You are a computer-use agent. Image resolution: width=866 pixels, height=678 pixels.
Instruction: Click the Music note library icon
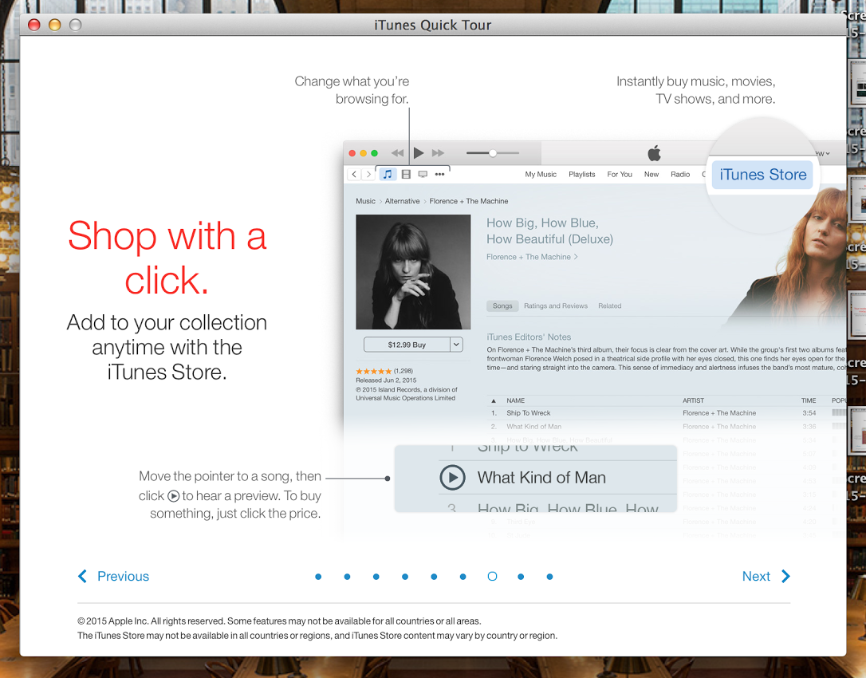pyautogui.click(x=388, y=174)
